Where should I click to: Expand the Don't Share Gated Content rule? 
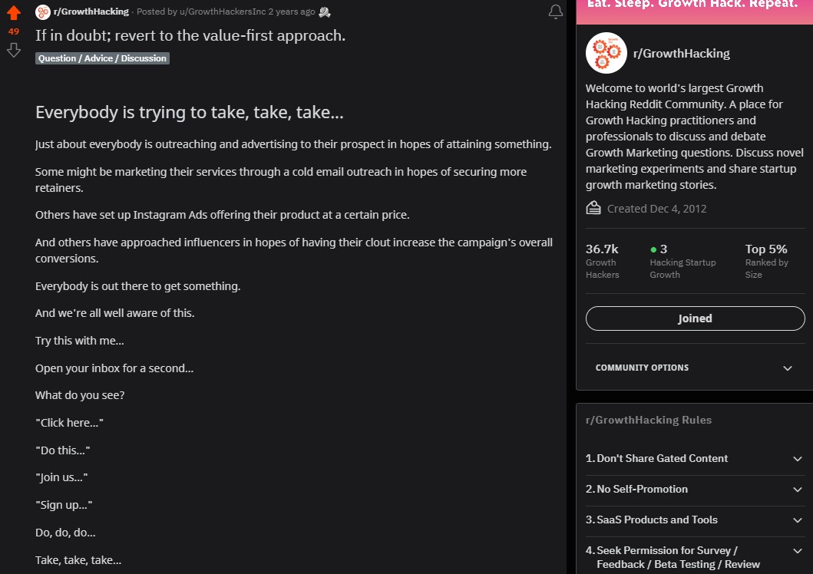click(x=797, y=459)
